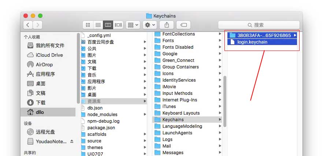Select the 图片 folder in first column

114,55
